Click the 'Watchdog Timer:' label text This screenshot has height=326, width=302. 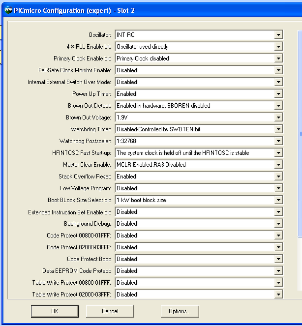point(91,129)
